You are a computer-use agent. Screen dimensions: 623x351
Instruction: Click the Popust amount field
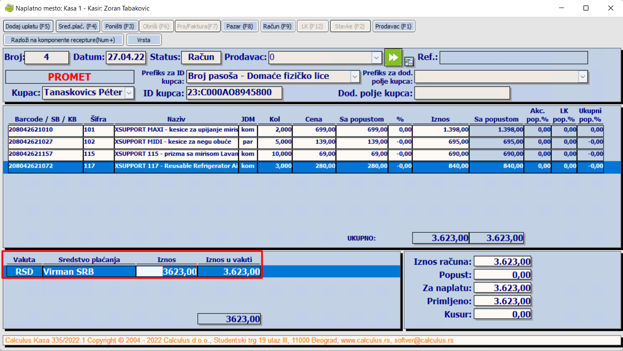pyautogui.click(x=503, y=275)
